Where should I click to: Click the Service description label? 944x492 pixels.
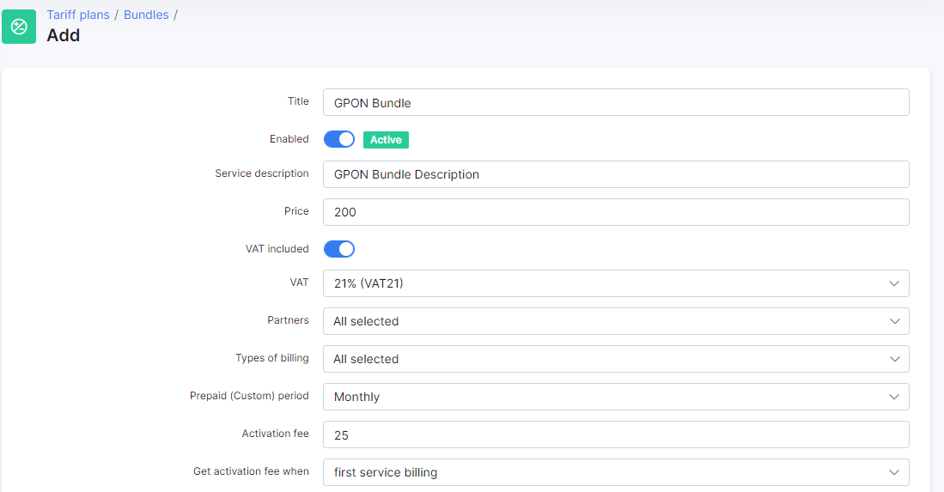tap(261, 173)
